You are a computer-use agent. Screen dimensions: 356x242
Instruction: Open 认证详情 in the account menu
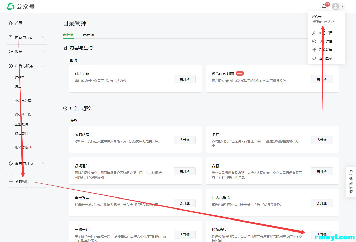[x=326, y=41]
